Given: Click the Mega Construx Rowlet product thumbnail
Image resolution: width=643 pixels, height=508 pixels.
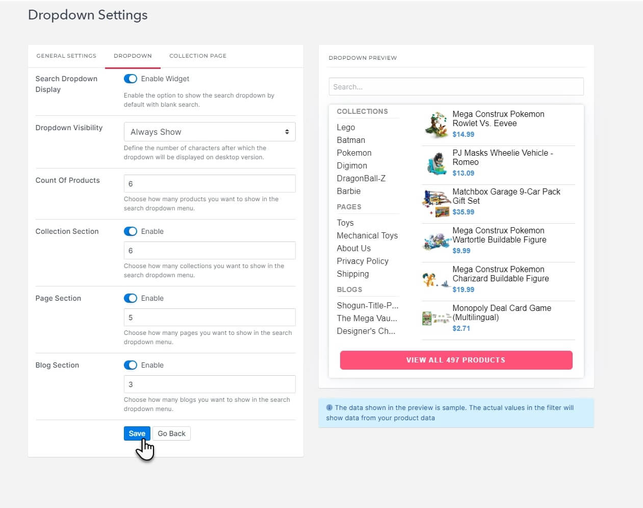Looking at the screenshot, I should tap(435, 123).
